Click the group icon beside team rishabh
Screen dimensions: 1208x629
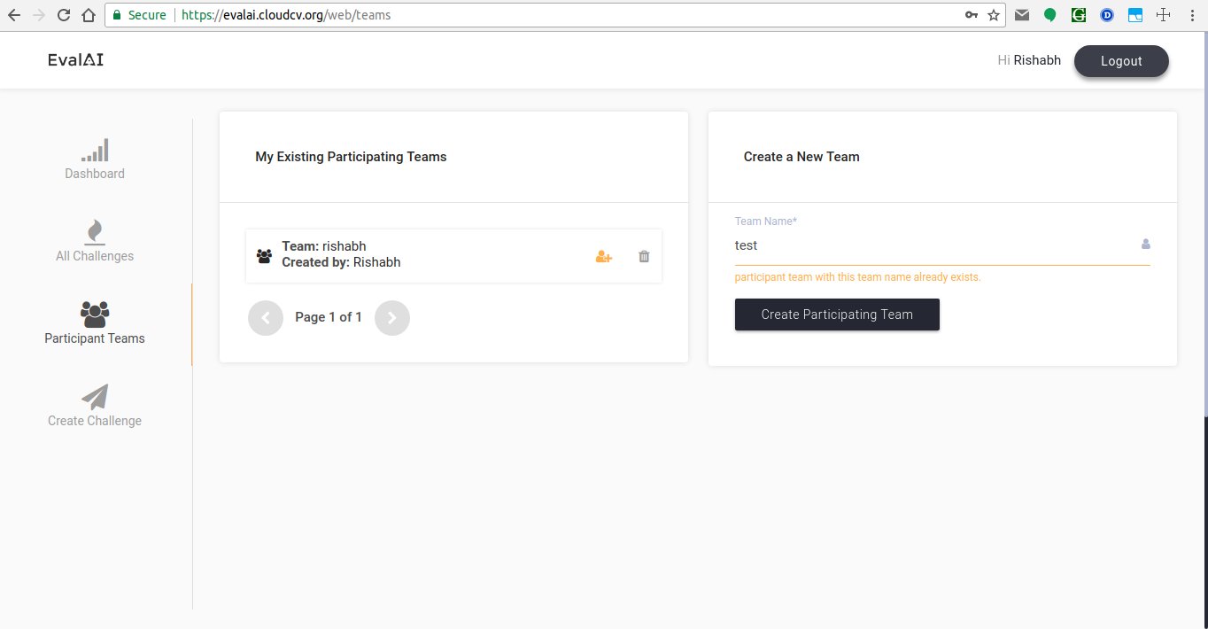click(264, 256)
